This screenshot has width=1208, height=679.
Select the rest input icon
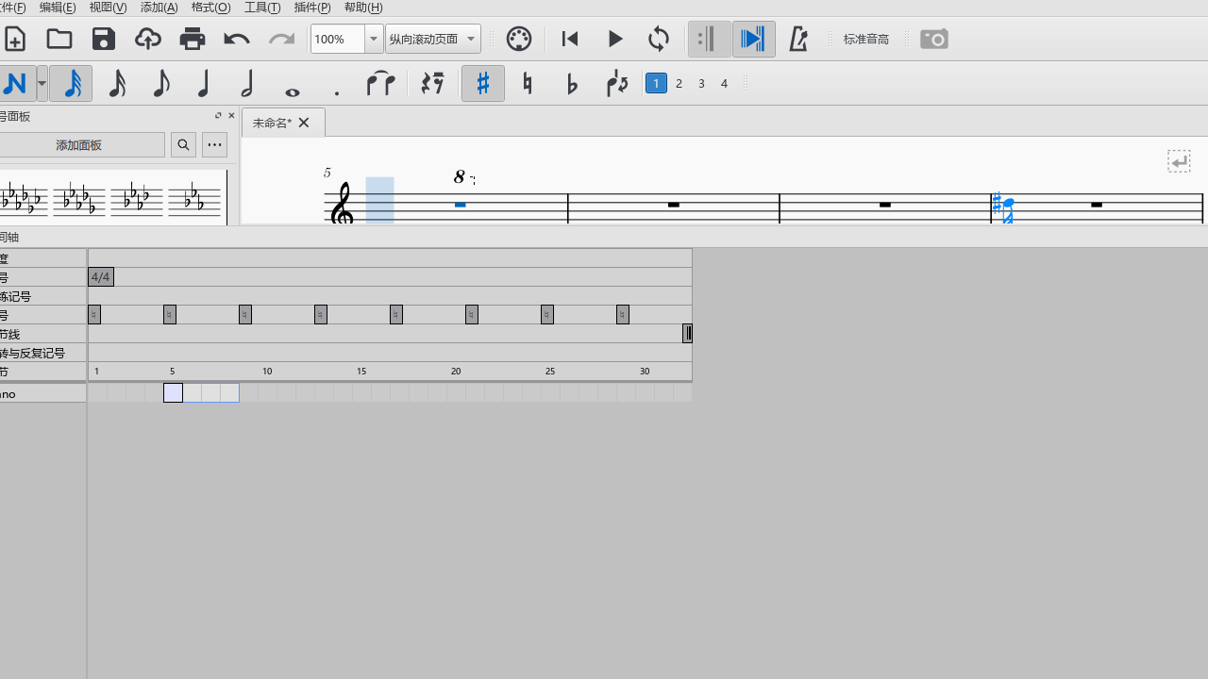(431, 83)
